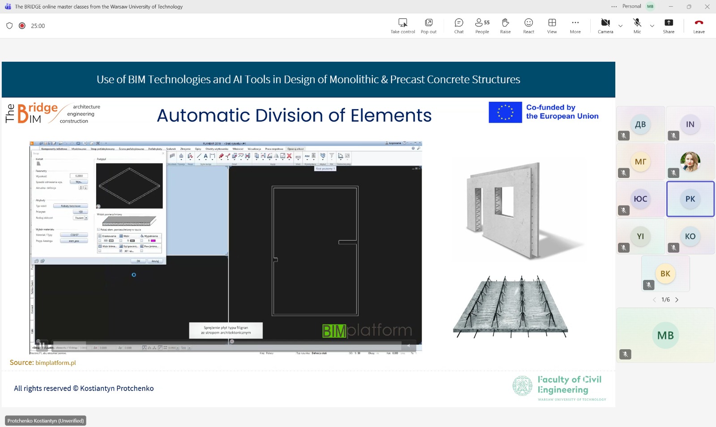The height and width of the screenshot is (427, 716).
Task: Open the React emoji menu
Action: tap(528, 26)
